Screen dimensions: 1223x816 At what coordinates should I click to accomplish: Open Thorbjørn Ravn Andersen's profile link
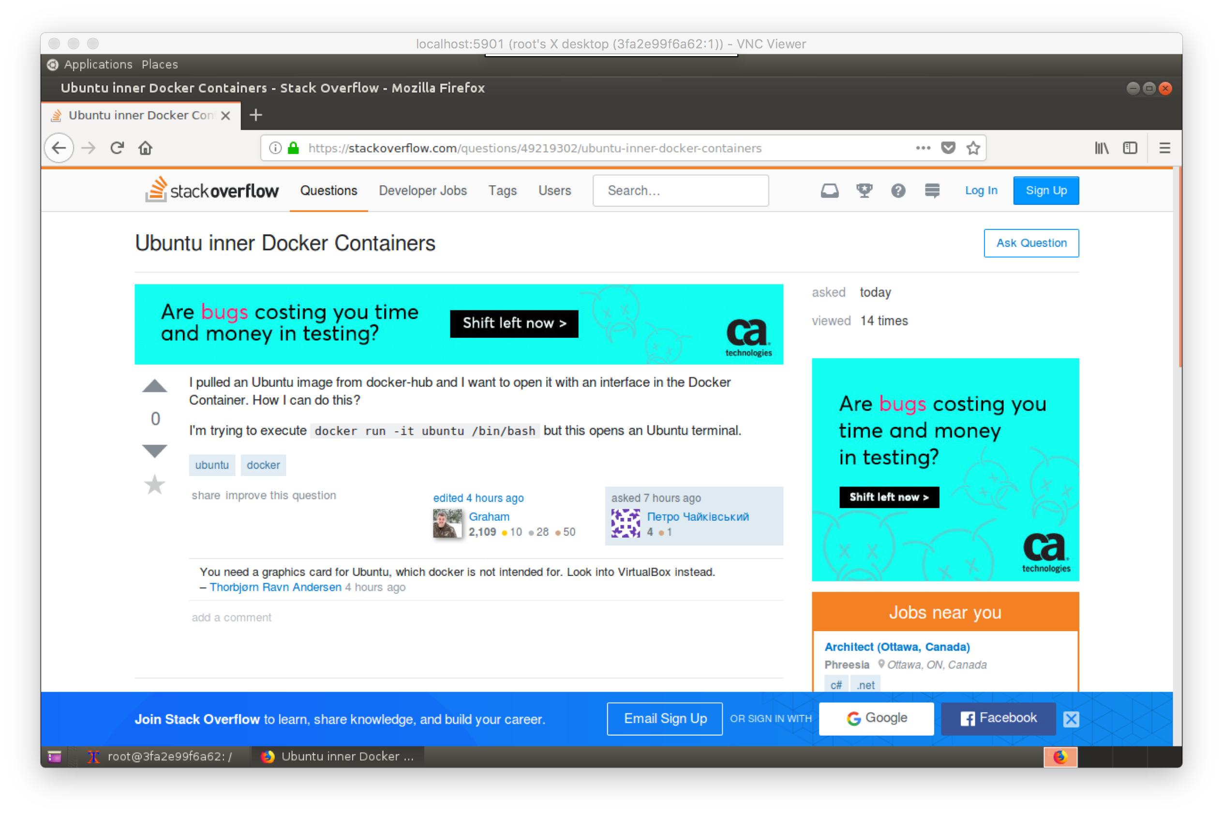click(x=275, y=587)
